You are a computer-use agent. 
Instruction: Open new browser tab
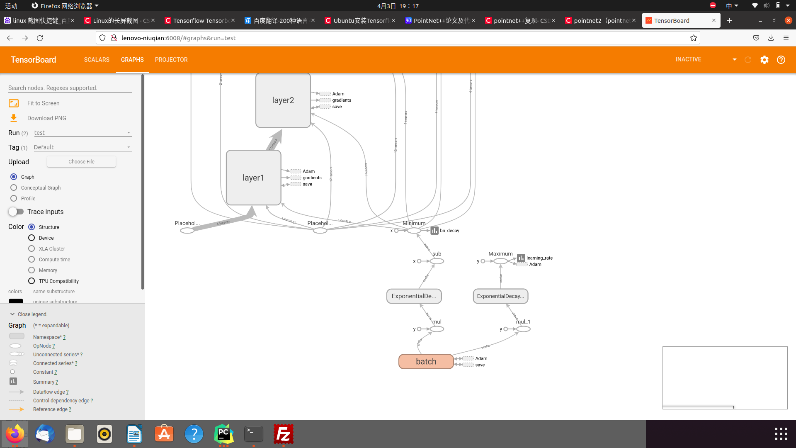[730, 20]
